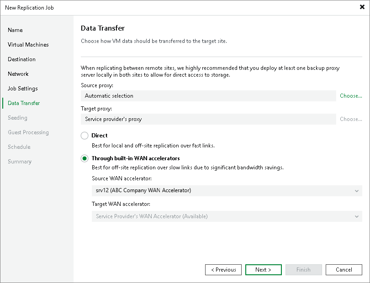Choose Through built-in WAN accelerators option
Screen dimensions: 370x283
coord(85,158)
